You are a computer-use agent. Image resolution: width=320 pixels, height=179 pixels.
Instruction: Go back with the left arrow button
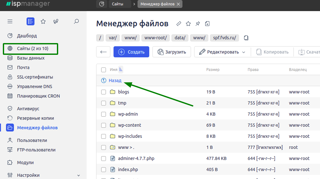(103, 52)
